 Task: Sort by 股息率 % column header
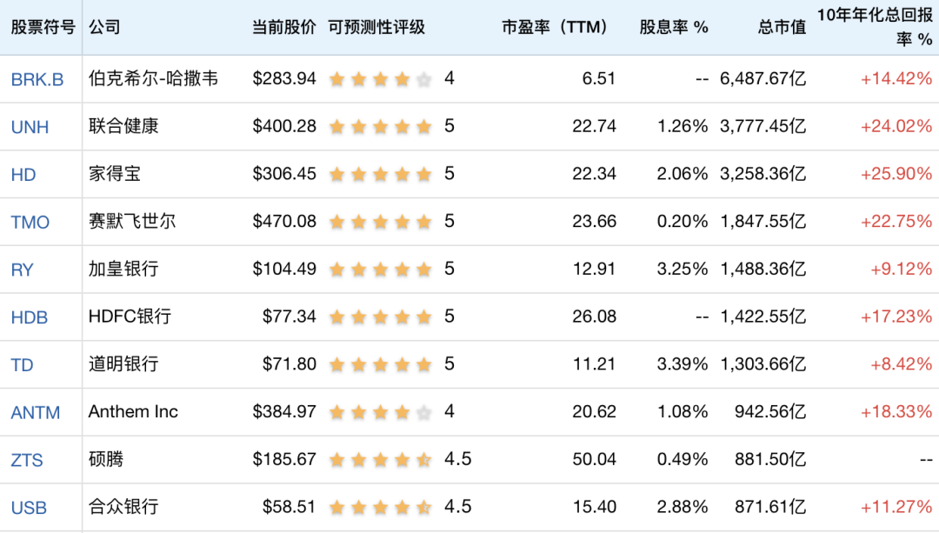674,27
